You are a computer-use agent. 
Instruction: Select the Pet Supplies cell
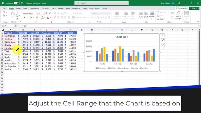pos(10,66)
